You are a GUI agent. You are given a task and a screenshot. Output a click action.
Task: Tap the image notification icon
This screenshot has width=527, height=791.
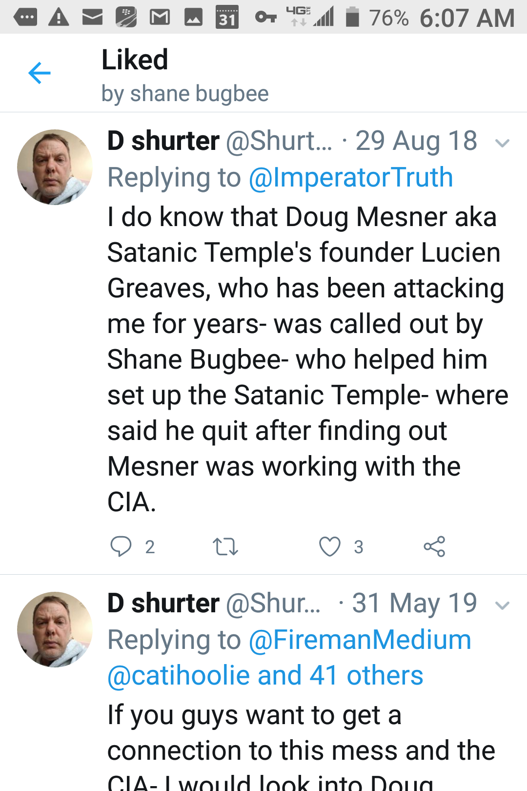click(x=193, y=18)
